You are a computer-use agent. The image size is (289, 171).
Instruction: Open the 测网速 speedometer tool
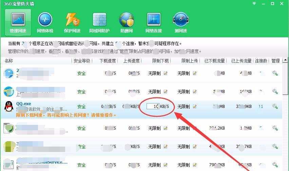coord(180,22)
